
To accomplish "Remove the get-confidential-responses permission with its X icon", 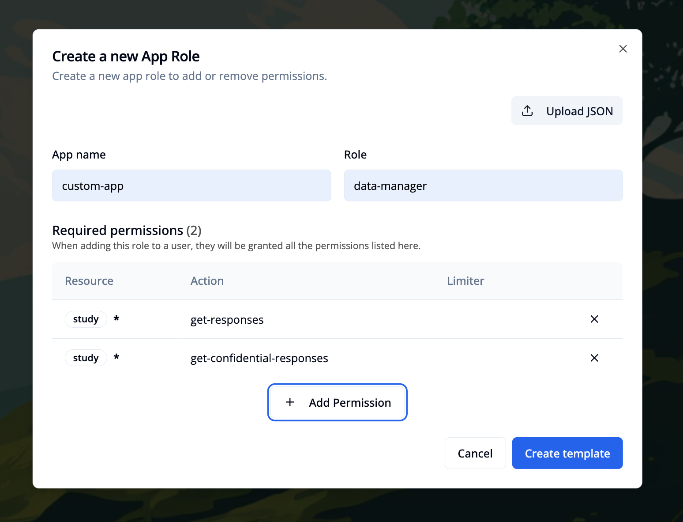I will click(594, 358).
